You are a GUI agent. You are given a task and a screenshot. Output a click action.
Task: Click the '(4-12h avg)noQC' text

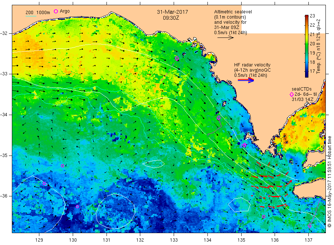[252, 70]
